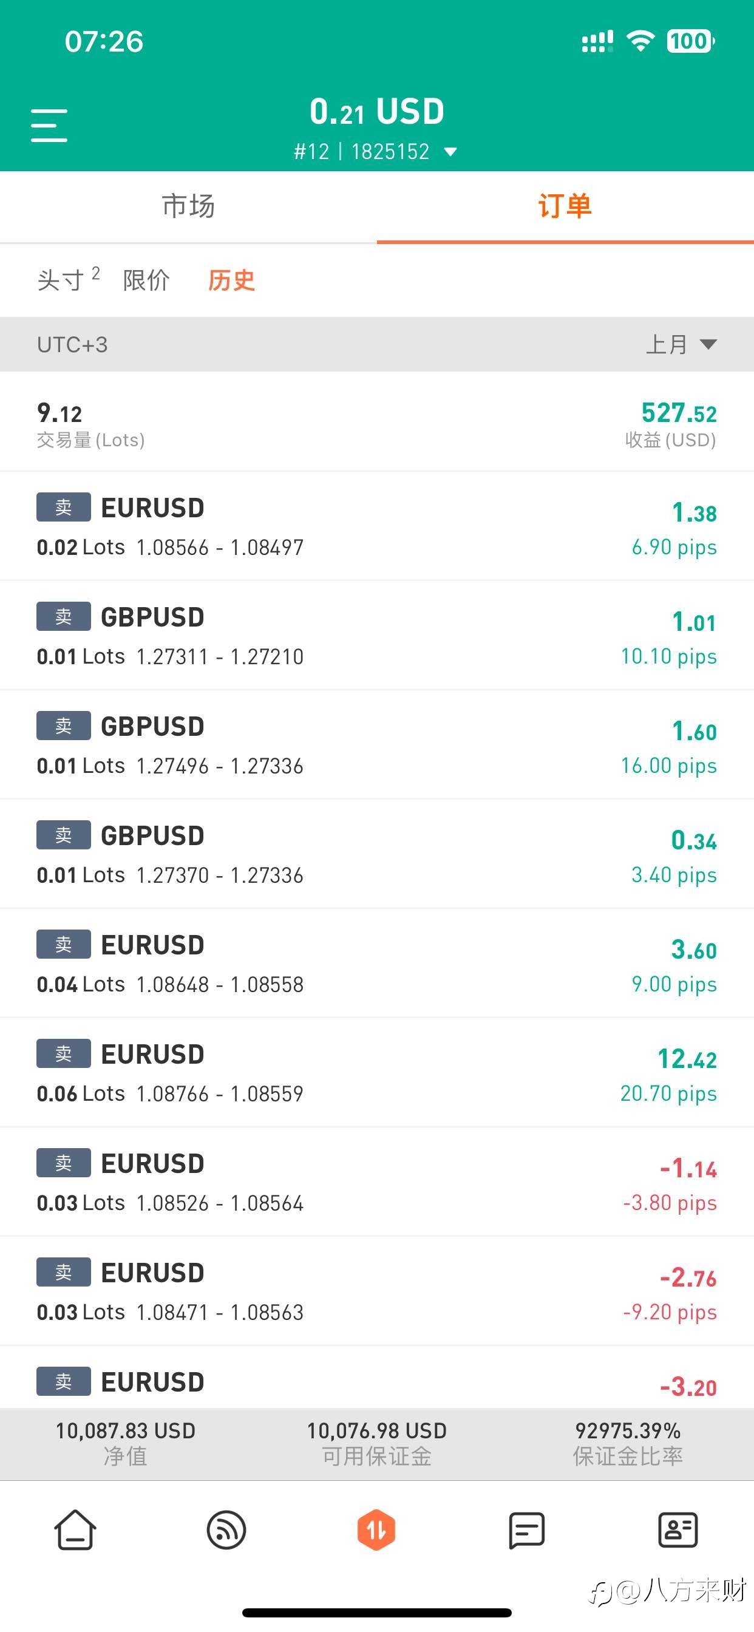This screenshot has width=754, height=1632.
Task: Tap the Wi-Fi status icon
Action: pos(640,42)
